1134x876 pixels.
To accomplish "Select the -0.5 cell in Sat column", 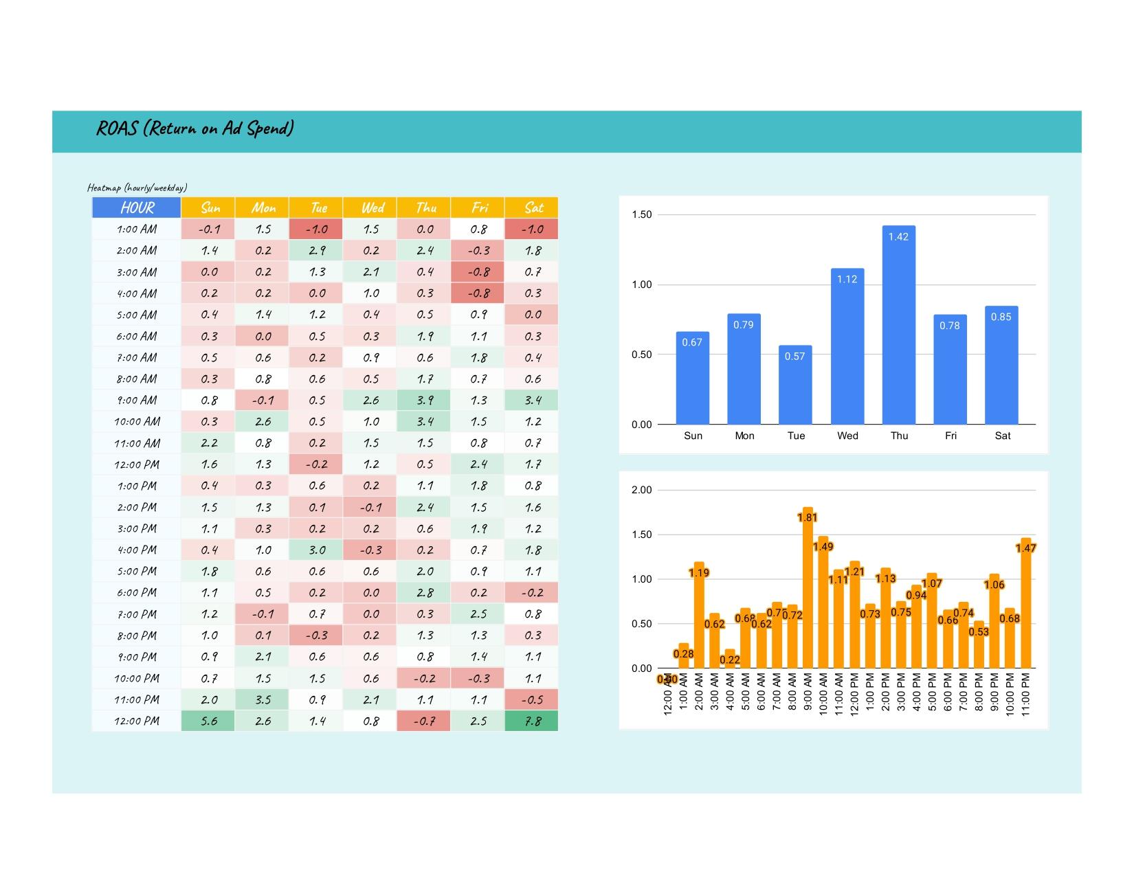I will [x=533, y=699].
